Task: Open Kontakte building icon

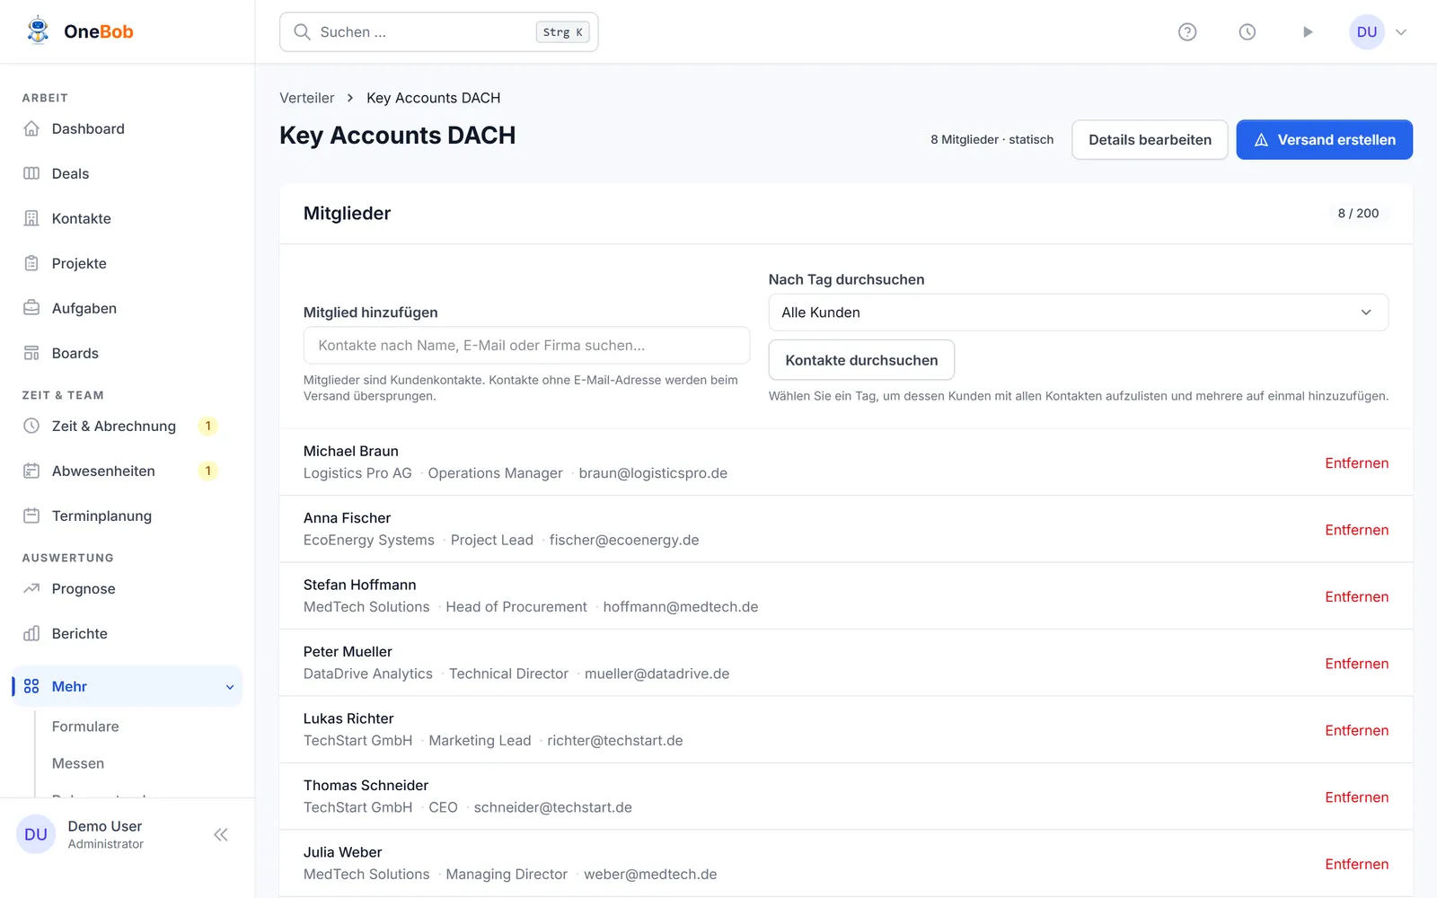Action: 31,218
